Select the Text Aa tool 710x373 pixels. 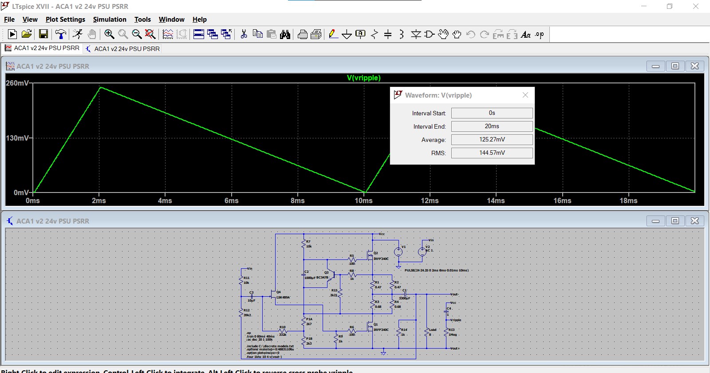coord(526,34)
